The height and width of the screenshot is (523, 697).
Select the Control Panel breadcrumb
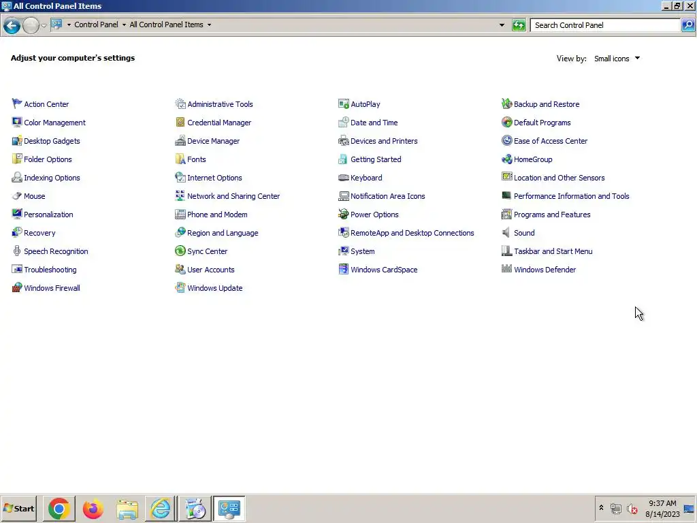tap(96, 25)
